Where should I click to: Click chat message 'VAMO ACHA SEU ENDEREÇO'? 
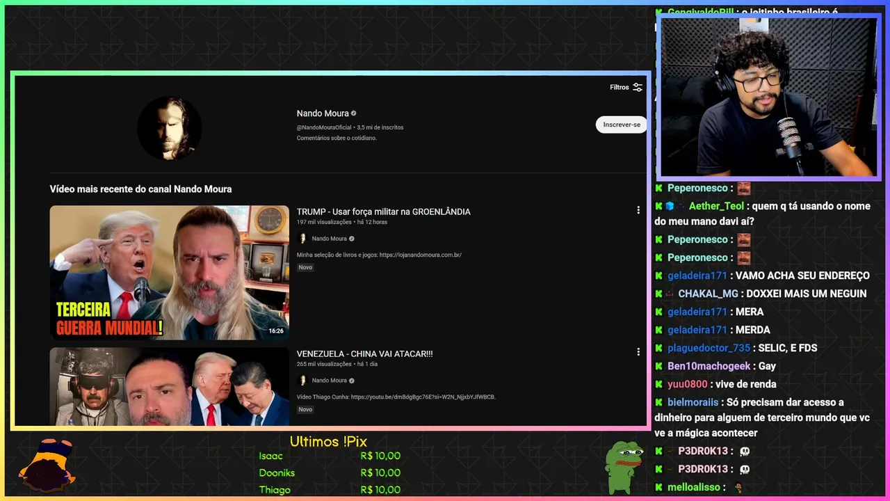pyautogui.click(x=802, y=276)
